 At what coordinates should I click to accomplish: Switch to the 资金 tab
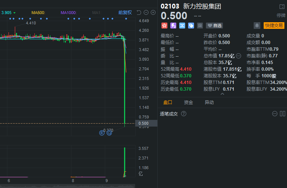tap(188, 103)
